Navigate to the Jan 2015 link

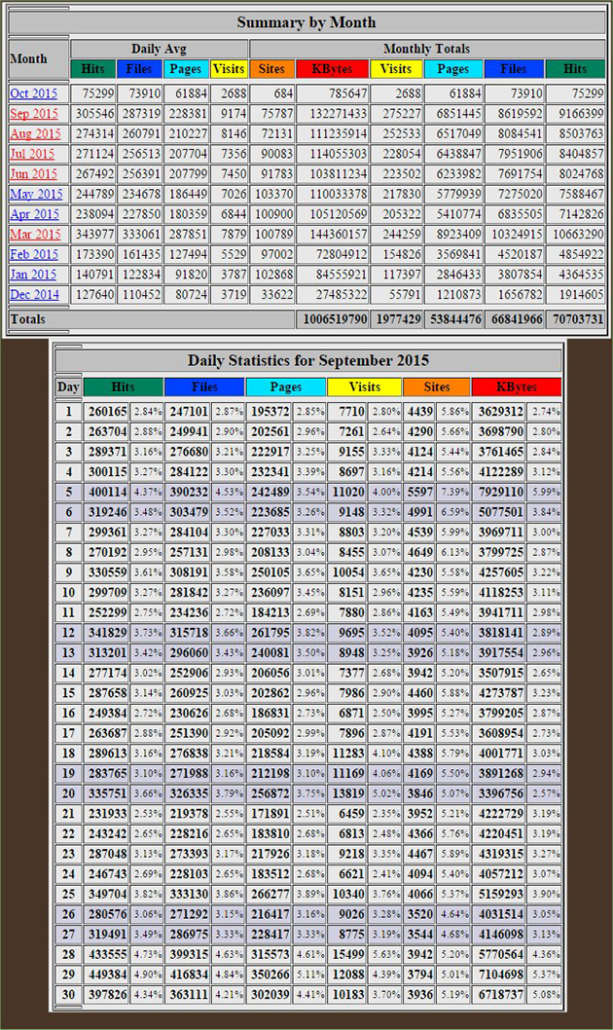tap(33, 275)
